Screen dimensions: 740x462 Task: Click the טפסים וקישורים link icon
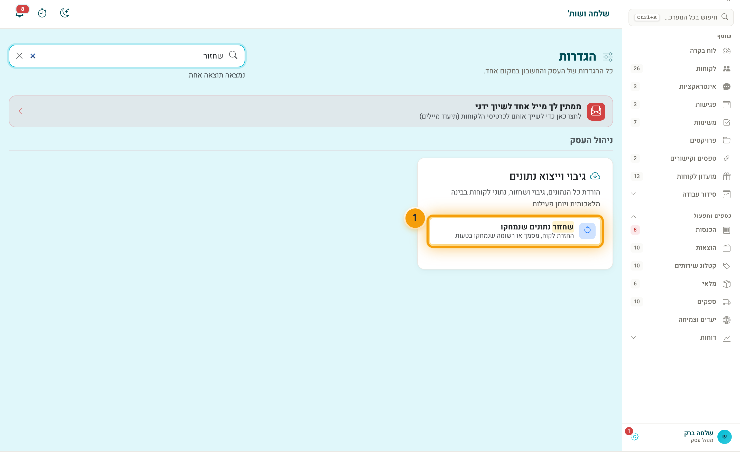(727, 158)
